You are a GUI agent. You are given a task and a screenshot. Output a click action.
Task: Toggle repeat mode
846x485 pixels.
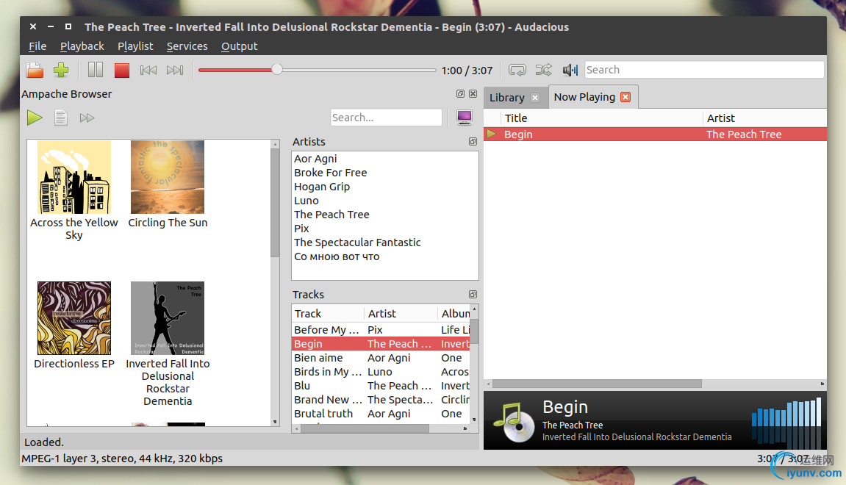(x=517, y=70)
